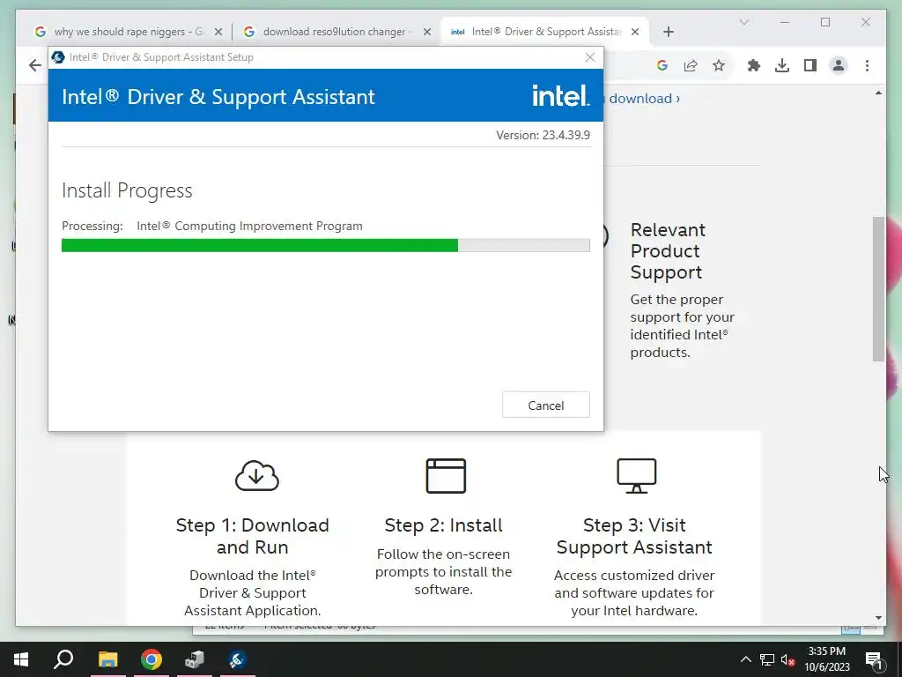
Task: Open the clock showing 3:35 PM
Action: [826, 659]
